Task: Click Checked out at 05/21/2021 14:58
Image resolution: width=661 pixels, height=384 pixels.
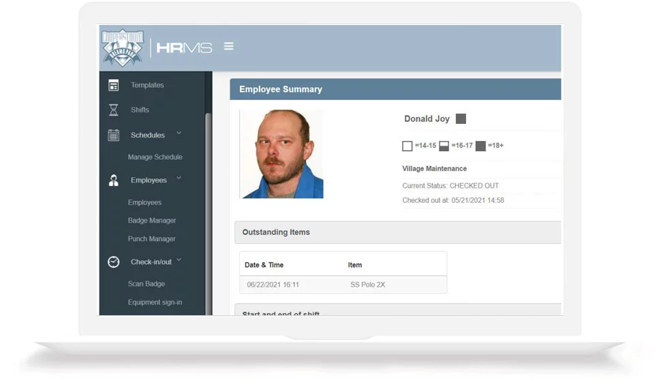Action: pos(453,200)
